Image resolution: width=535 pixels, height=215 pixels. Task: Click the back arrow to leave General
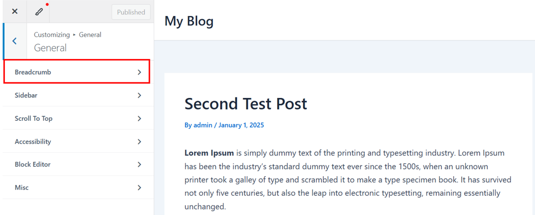14,41
